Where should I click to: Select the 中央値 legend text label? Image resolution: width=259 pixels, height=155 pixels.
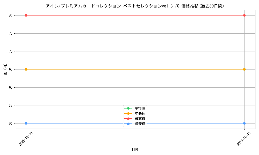click(140, 113)
